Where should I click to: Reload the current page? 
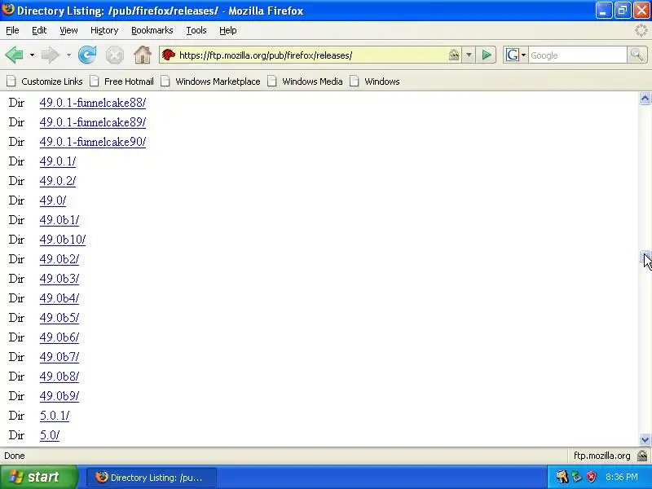pyautogui.click(x=87, y=55)
